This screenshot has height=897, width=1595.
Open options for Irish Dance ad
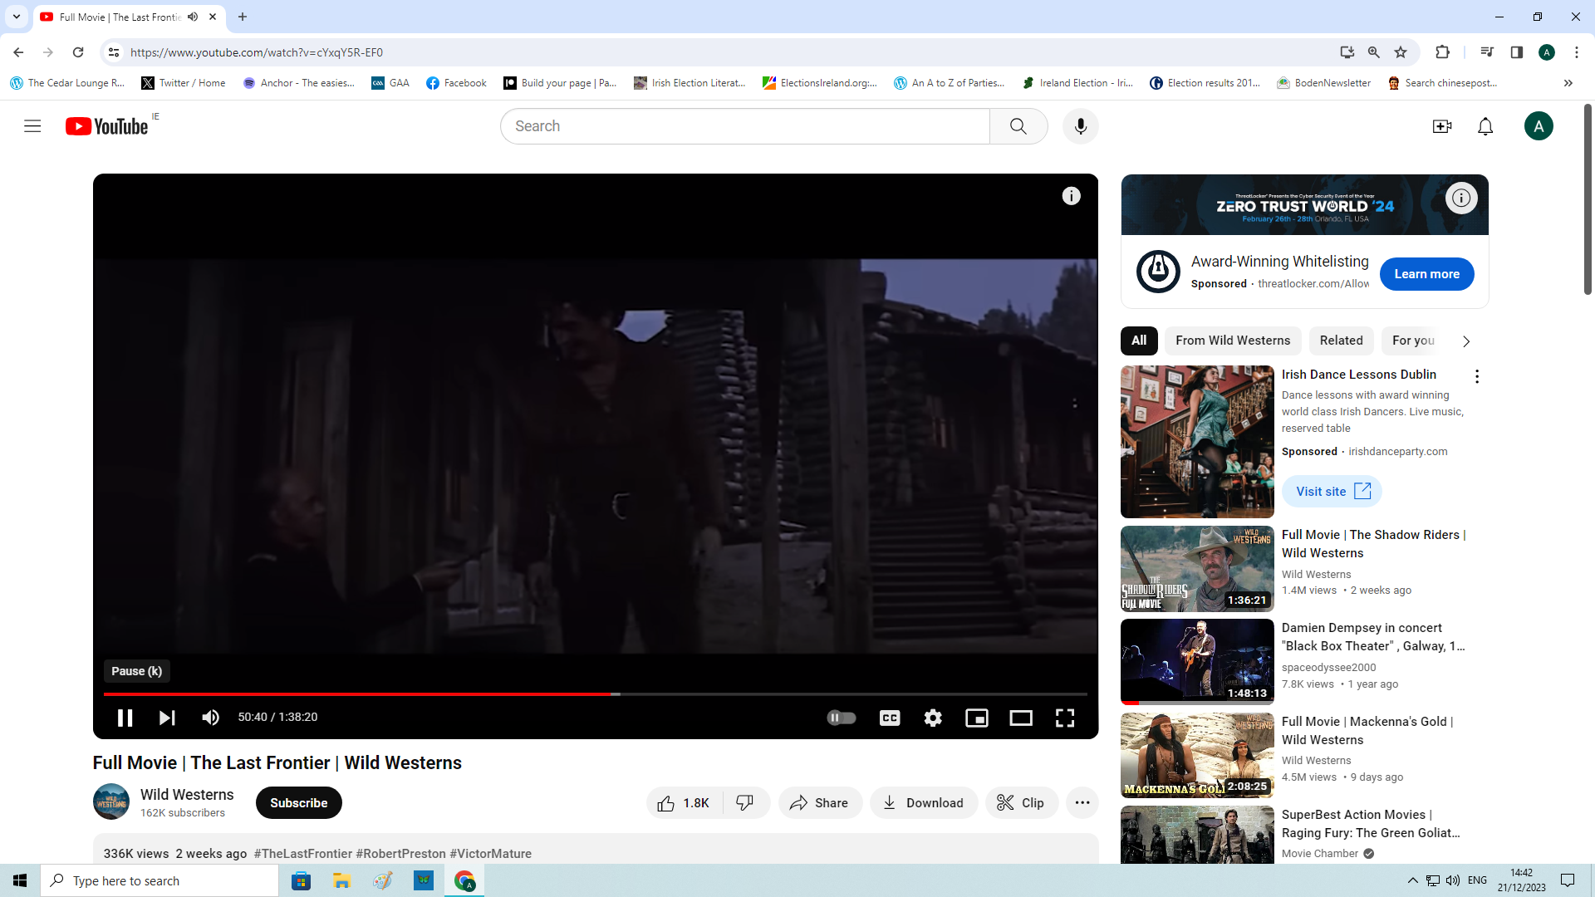tap(1477, 376)
